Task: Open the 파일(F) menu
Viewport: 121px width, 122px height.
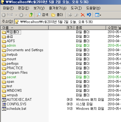Action: point(8,8)
